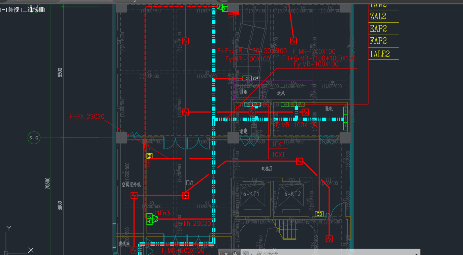463x255 pixels.
Task: Open command line customize wrench
Action: (235, 253)
